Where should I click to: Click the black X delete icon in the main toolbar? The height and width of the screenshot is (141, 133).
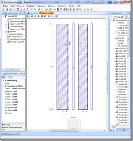pyautogui.click(x=32, y=10)
